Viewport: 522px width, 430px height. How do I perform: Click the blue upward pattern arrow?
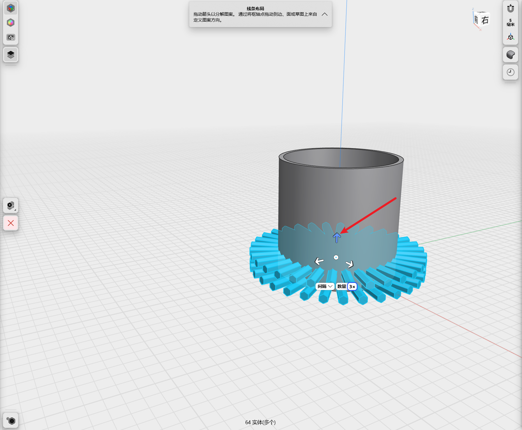[337, 238]
